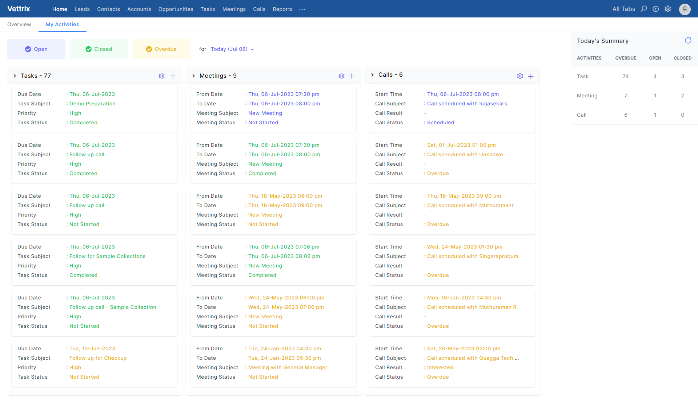Open Follow for Sample Collections task

(107, 256)
